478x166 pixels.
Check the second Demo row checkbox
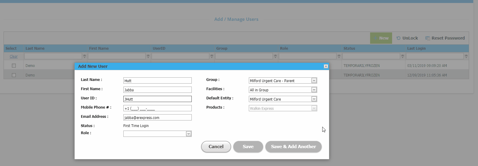[x=14, y=75]
